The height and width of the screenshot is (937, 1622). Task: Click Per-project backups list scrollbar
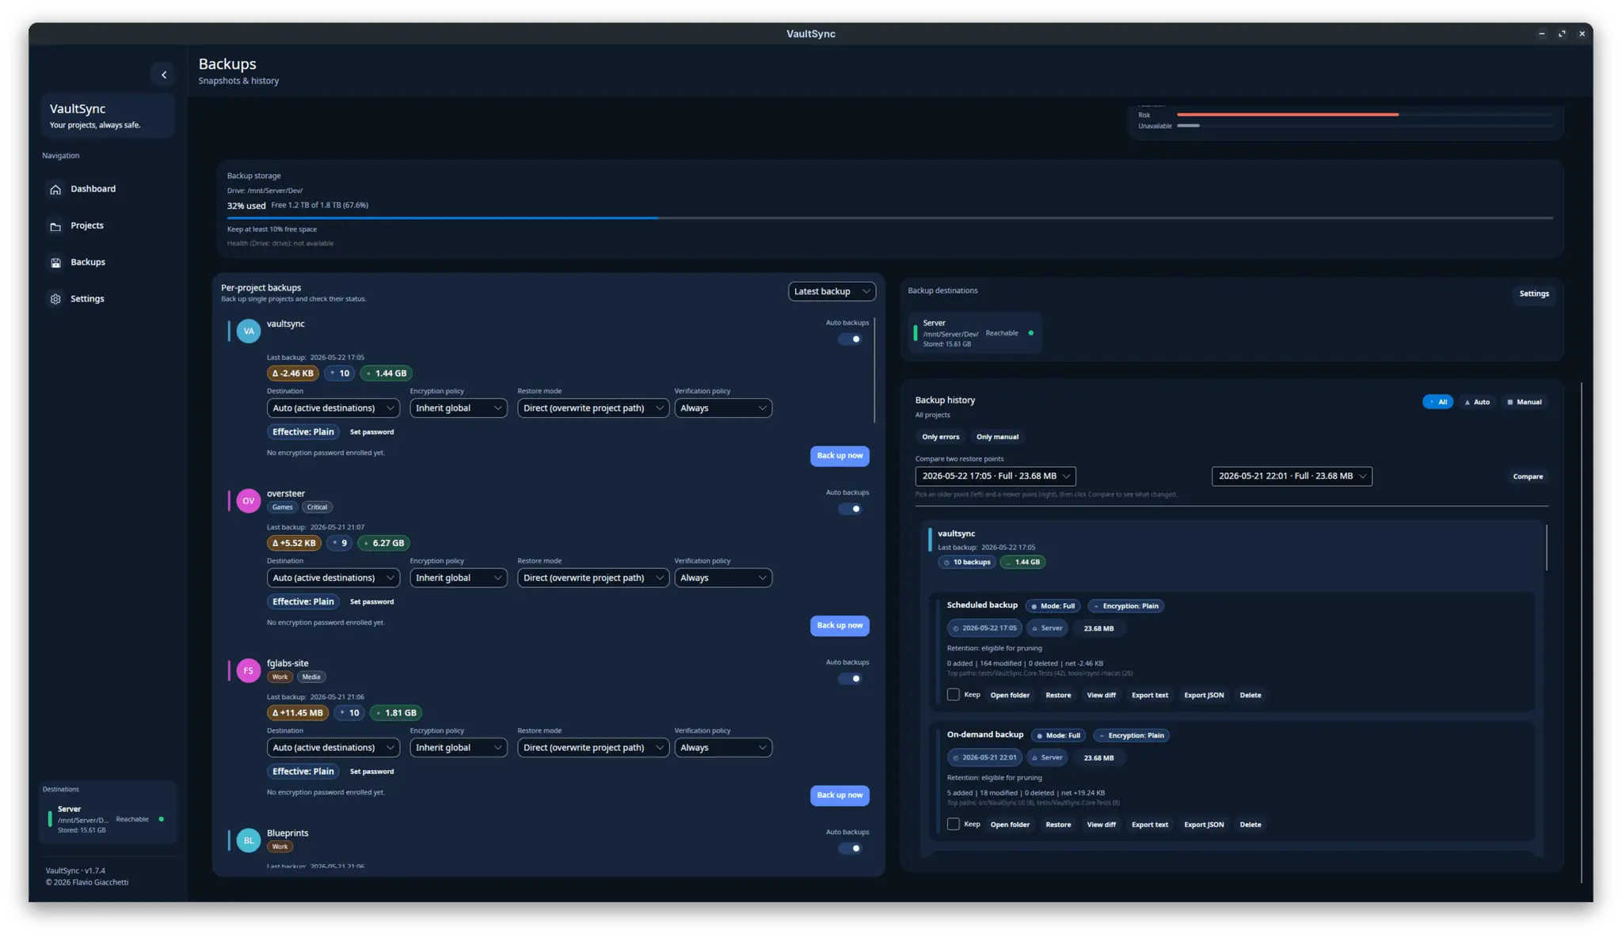874,370
